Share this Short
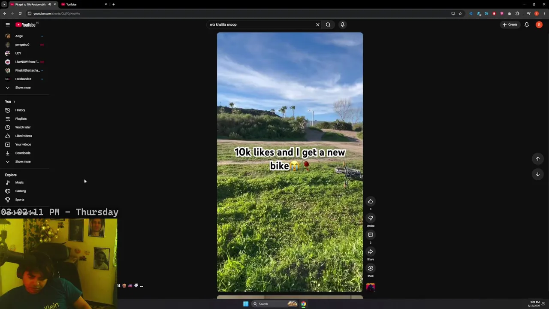Viewport: 549px width, 309px height. pyautogui.click(x=371, y=251)
